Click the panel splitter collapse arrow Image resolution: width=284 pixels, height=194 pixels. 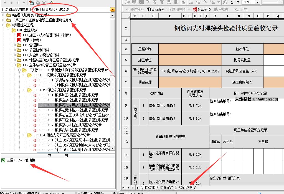[119, 91]
